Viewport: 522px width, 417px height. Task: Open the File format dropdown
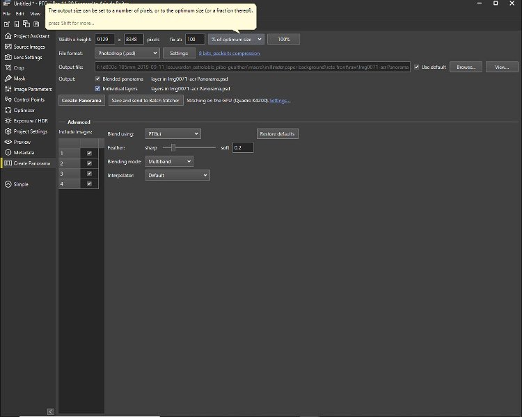point(127,53)
